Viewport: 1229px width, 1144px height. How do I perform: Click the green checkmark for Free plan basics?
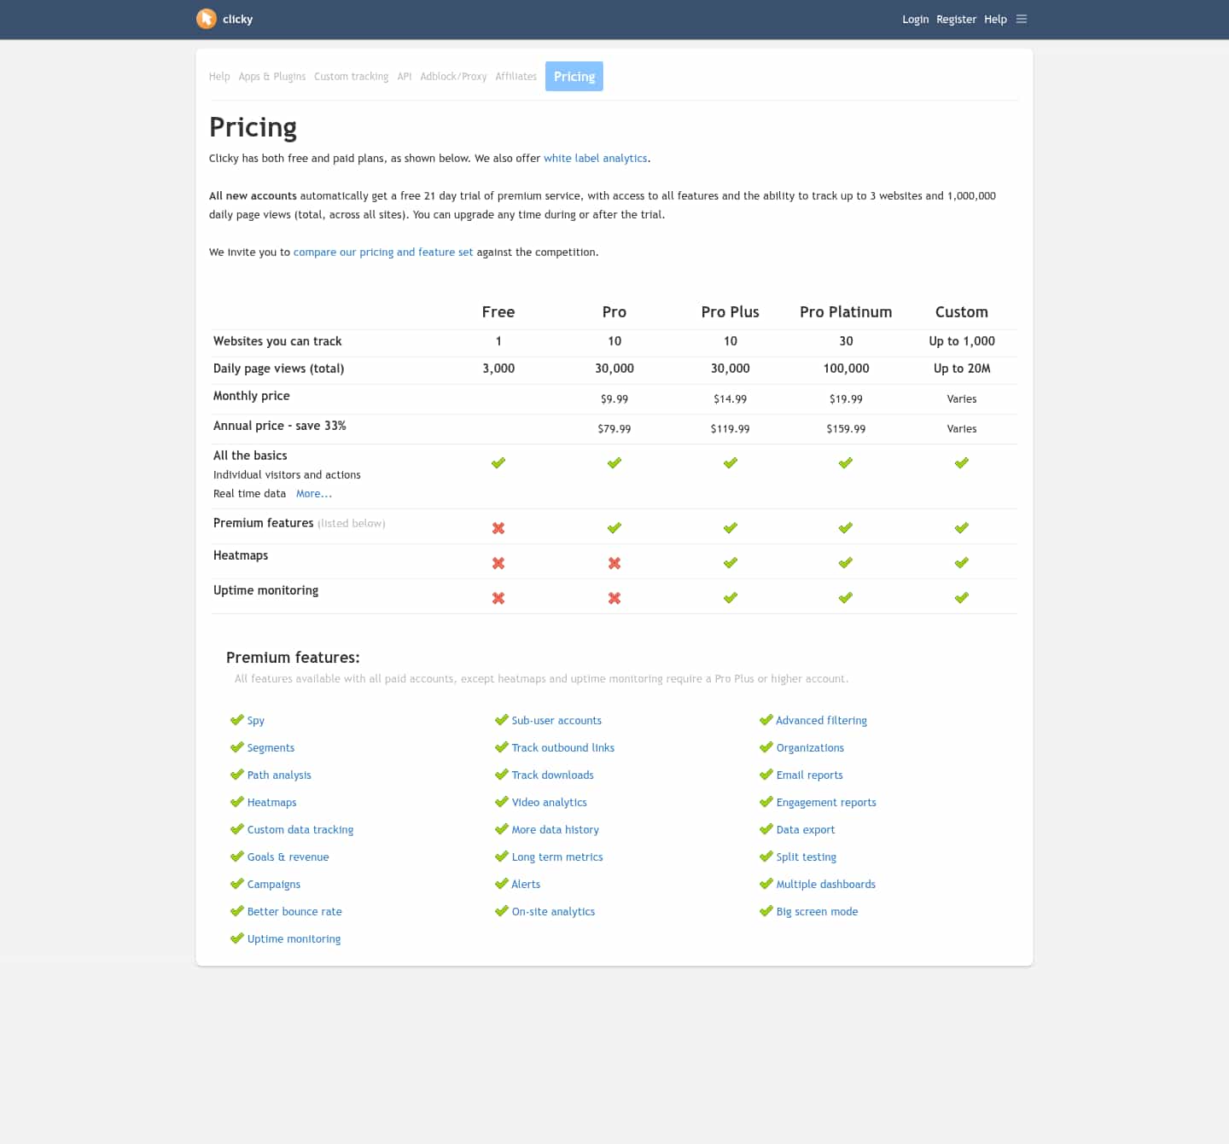(498, 462)
